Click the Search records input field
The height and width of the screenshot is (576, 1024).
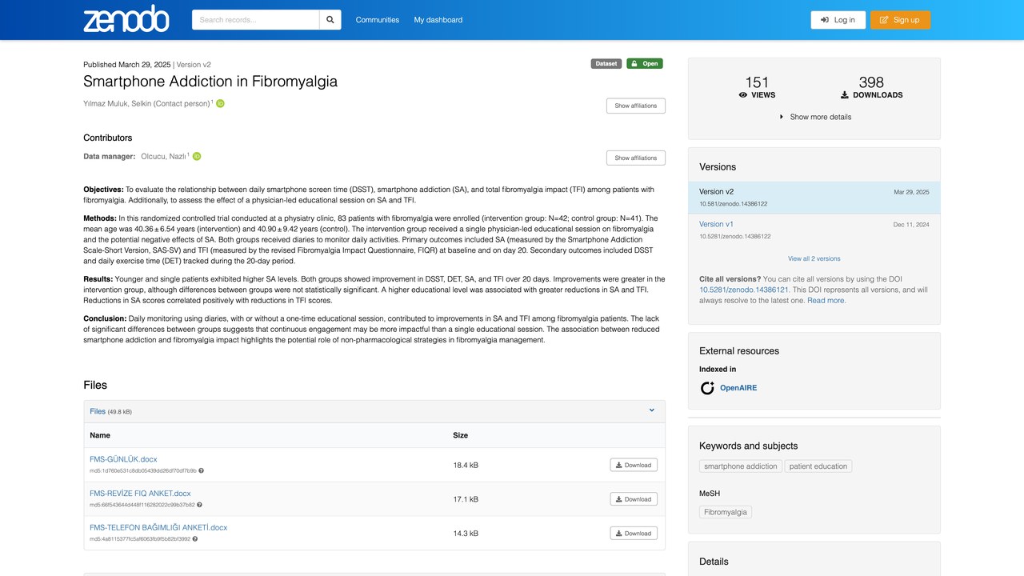[255, 20]
